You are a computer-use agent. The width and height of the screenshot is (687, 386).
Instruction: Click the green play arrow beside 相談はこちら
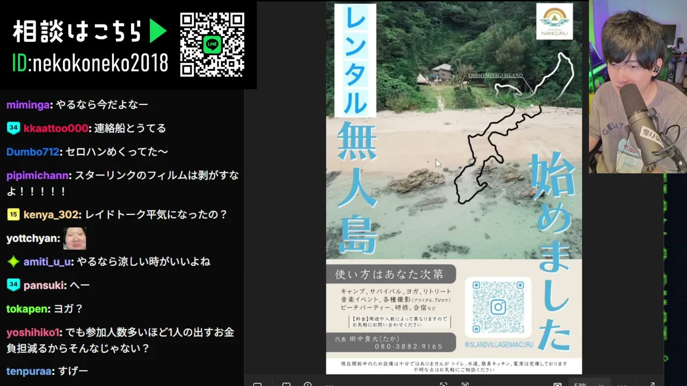(158, 32)
